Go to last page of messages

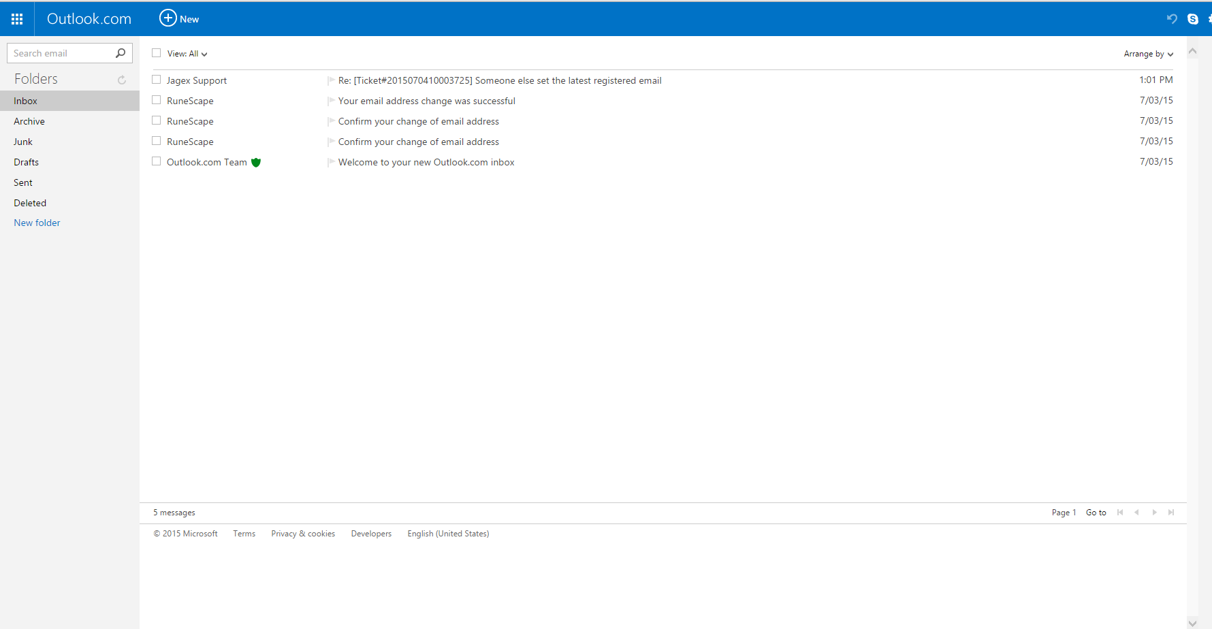[x=1171, y=513]
